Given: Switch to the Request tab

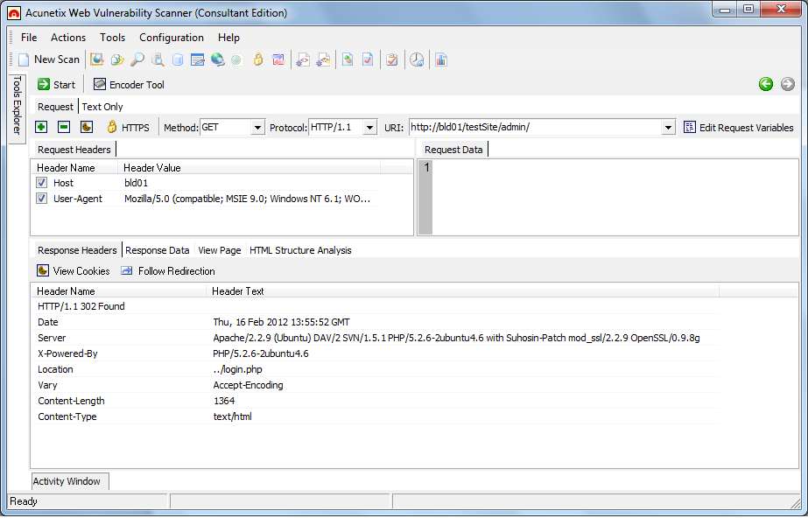Looking at the screenshot, I should 56,107.
